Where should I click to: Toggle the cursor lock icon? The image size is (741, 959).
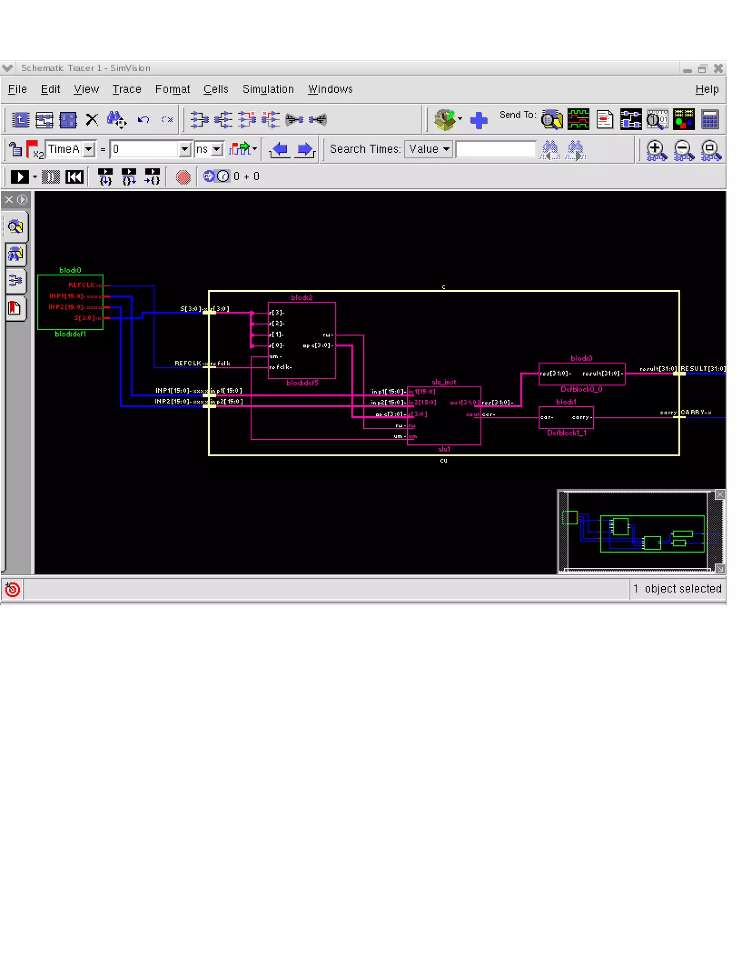point(16,149)
